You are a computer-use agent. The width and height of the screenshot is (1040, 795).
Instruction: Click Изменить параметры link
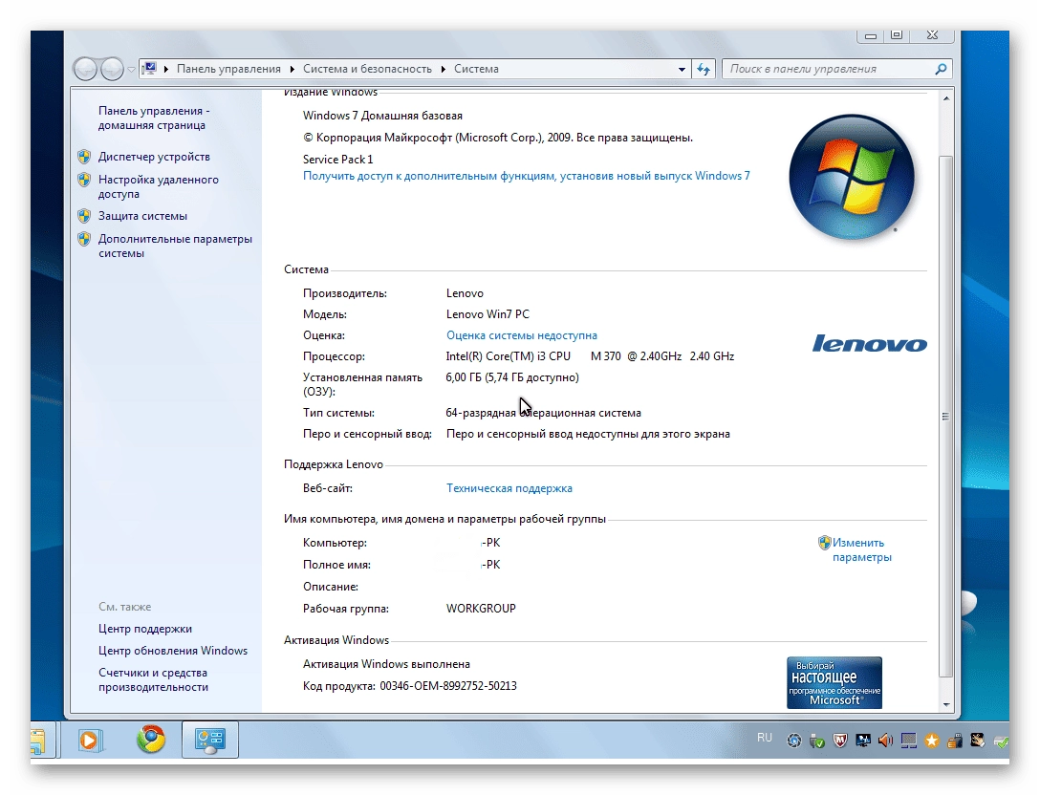(861, 549)
